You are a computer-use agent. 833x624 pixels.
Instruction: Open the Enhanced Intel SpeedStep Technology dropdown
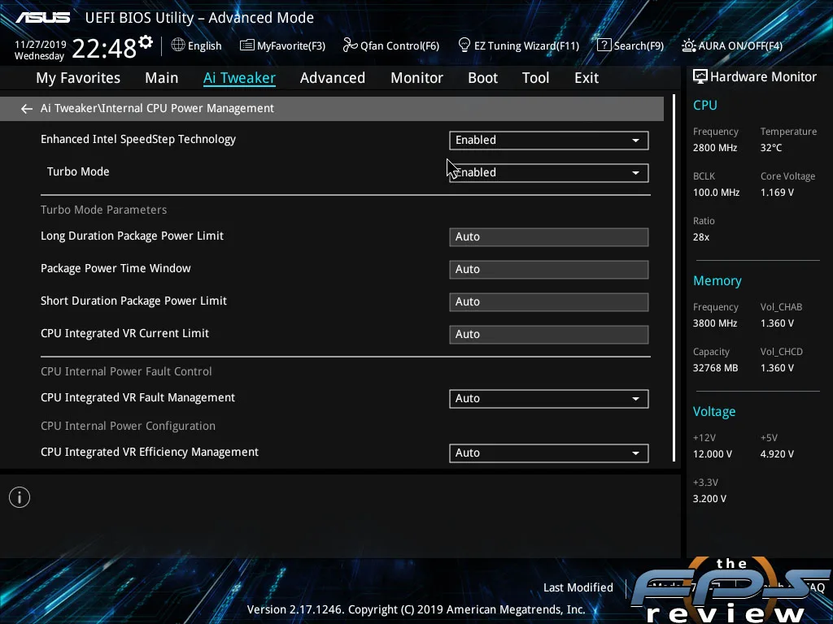pyautogui.click(x=549, y=140)
